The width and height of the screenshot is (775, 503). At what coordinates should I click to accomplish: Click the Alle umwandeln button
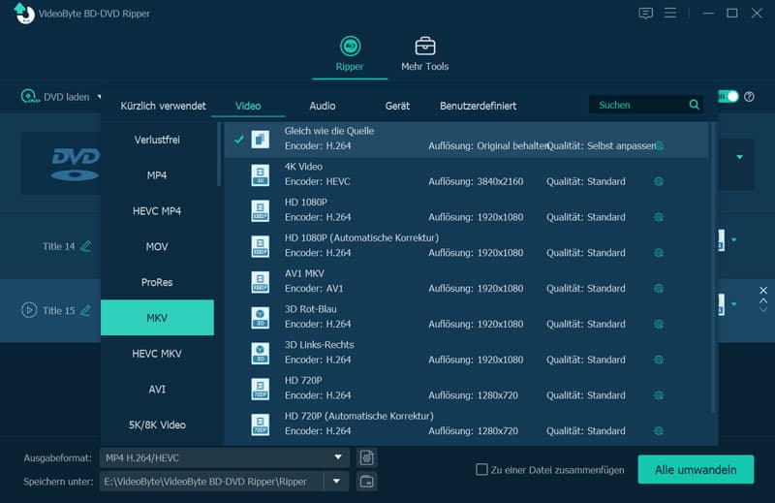coord(696,469)
